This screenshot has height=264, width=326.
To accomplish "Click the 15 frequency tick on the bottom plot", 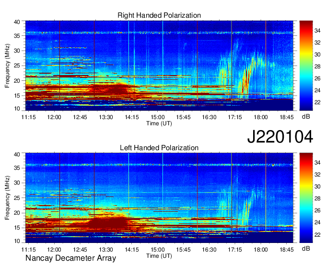I will coord(17,228).
